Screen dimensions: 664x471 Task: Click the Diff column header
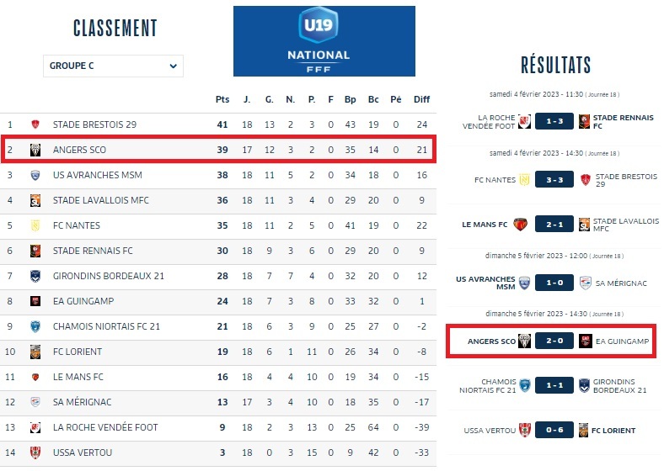[x=421, y=99]
